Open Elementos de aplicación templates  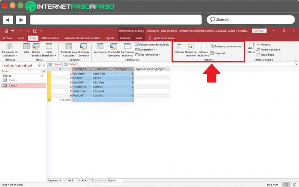tap(10, 50)
